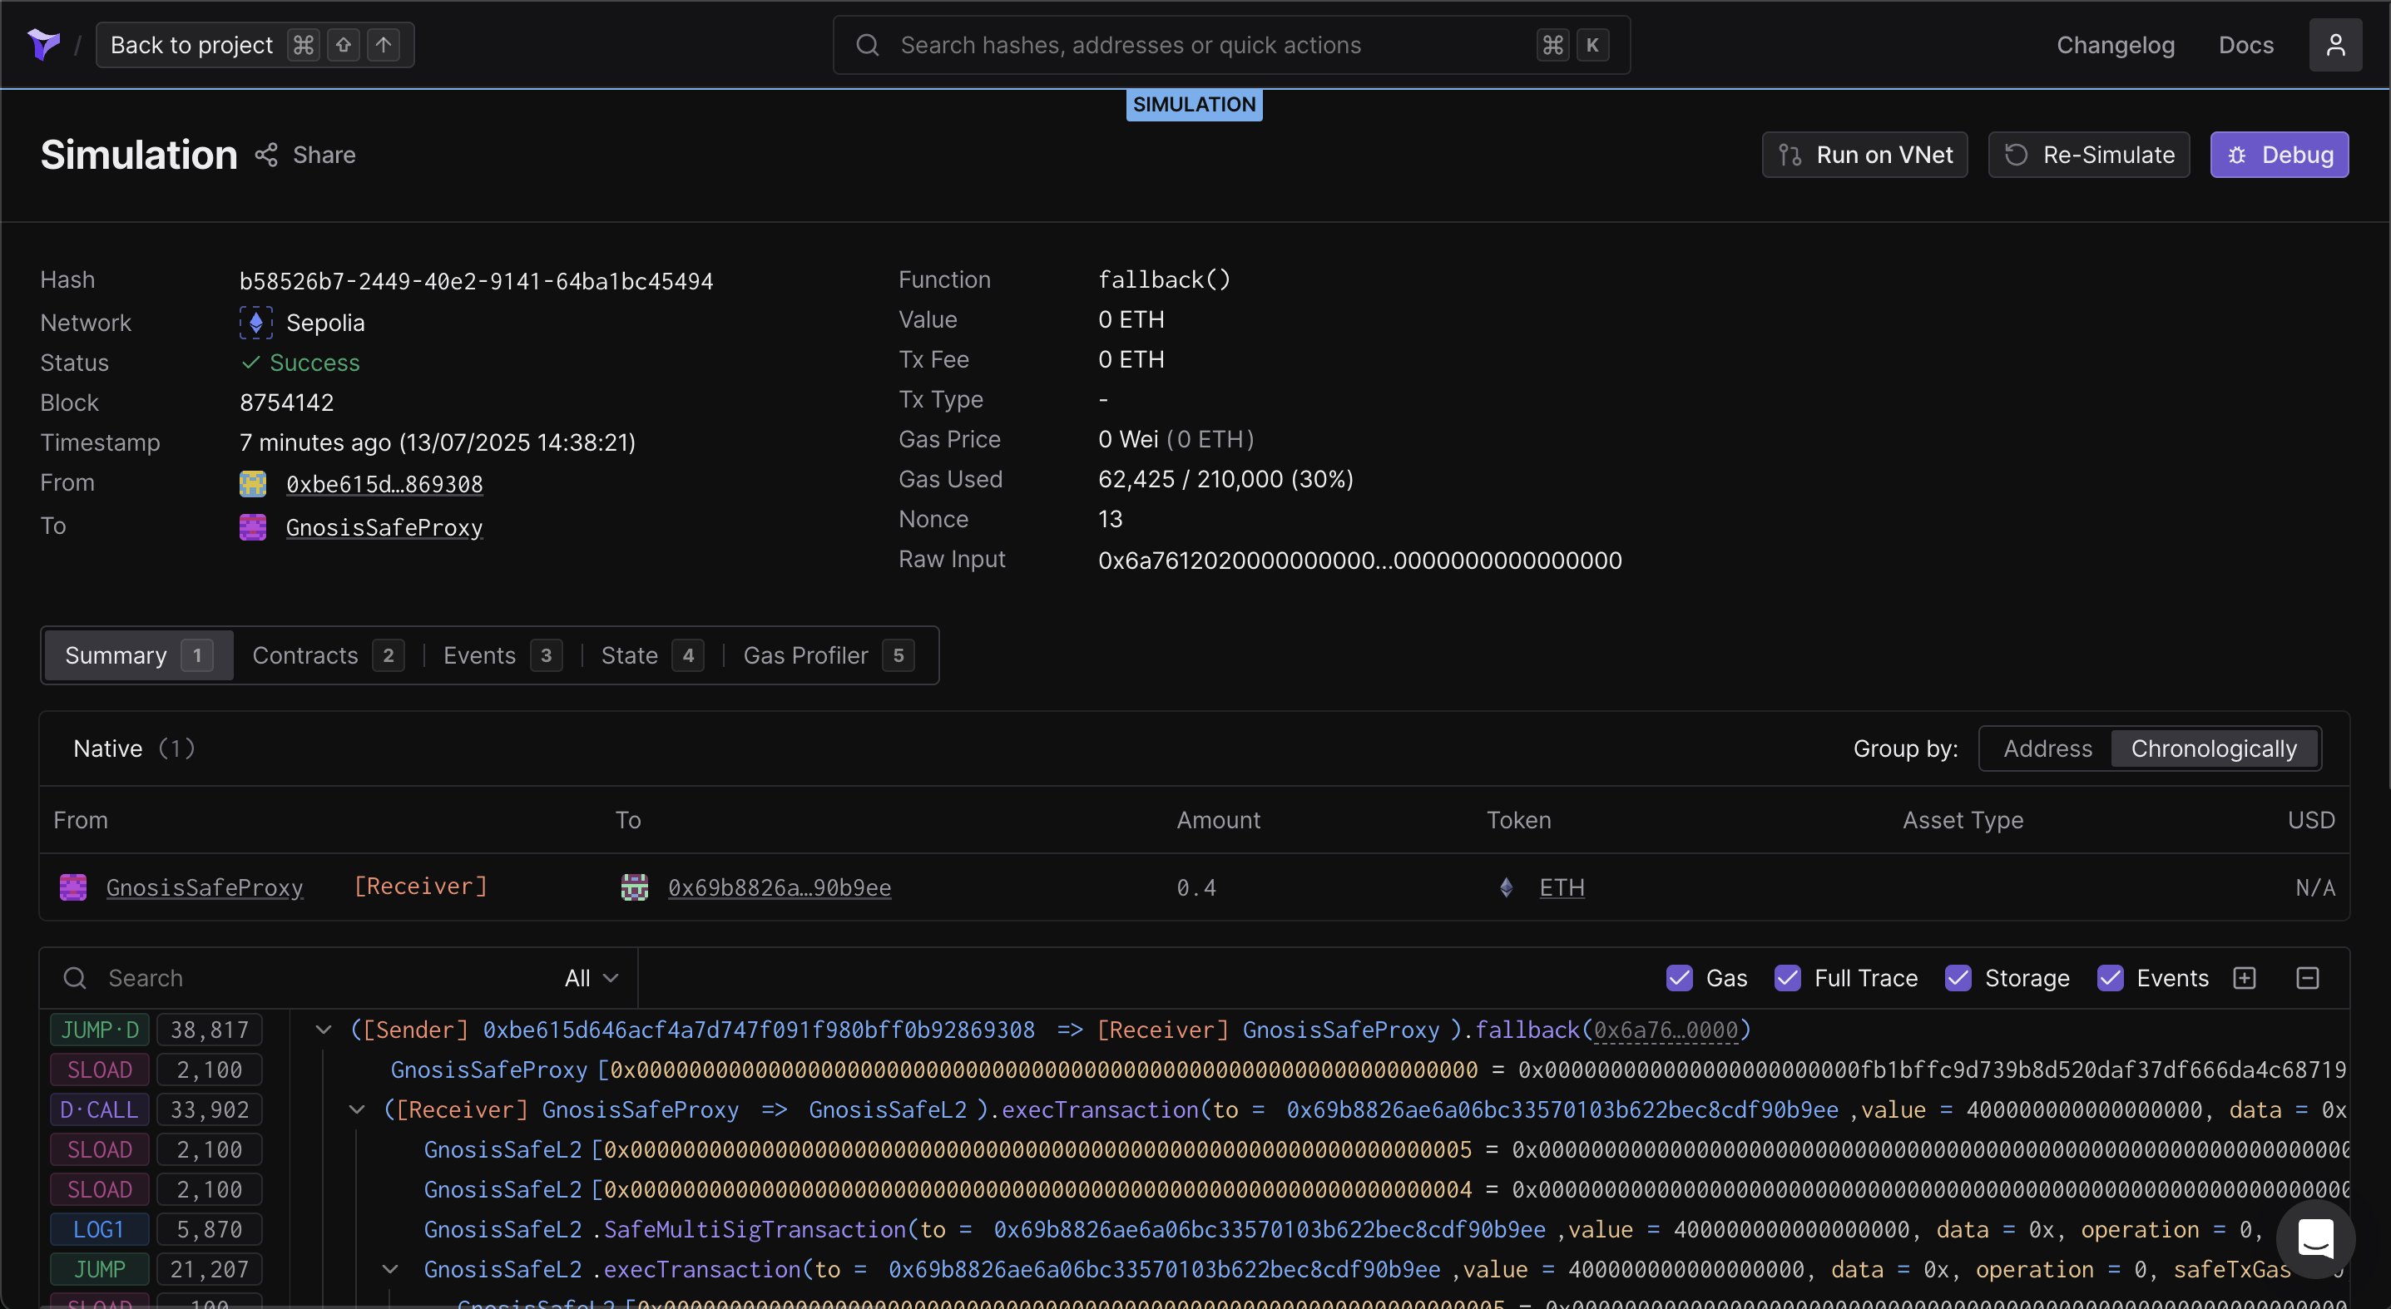Click the 38,817 gas value
This screenshot has width=2391, height=1309.
[x=209, y=1030]
